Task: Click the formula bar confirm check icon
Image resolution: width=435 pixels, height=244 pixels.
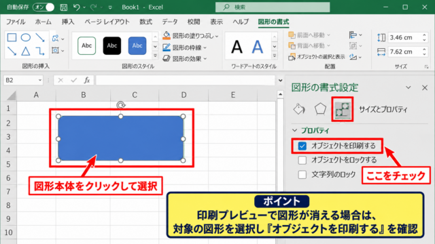Action: pyautogui.click(x=73, y=80)
